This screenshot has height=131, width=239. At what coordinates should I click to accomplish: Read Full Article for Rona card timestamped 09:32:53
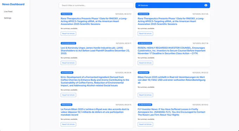(x=68, y=34)
